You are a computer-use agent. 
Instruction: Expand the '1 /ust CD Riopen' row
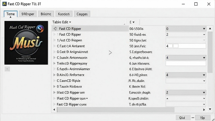point(55,40)
